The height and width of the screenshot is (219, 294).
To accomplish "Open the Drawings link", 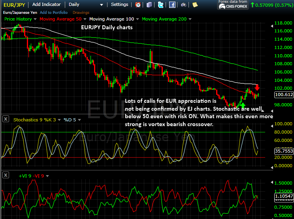I will click(x=81, y=13).
